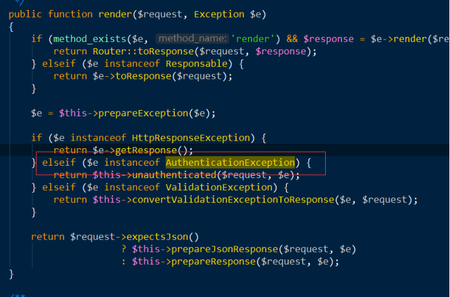Viewport: 450px width, 297px height.
Task: Click the public keyword in function declaration
Action: pos(25,14)
